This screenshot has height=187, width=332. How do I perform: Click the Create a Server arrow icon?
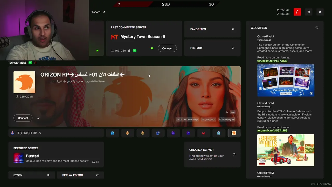(234, 155)
